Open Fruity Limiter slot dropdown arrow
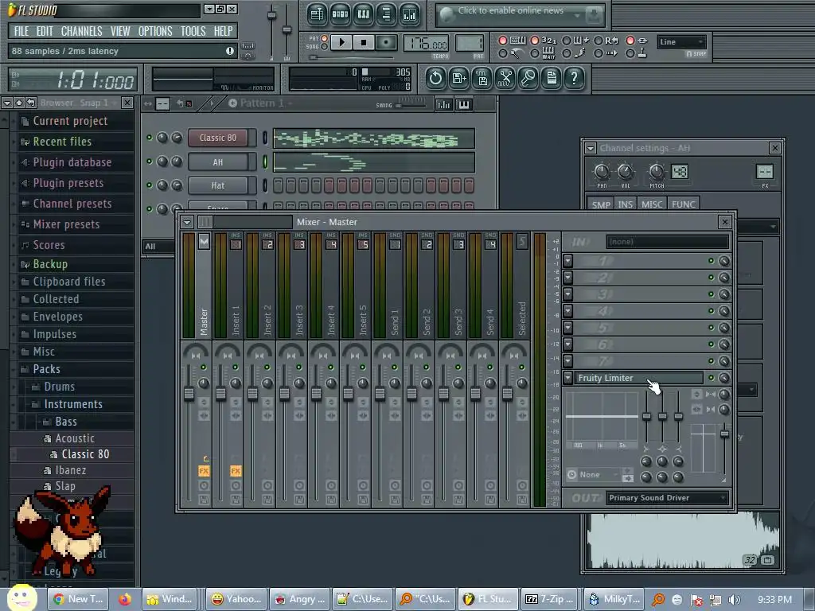Screen dimensions: 815x611 point(568,378)
